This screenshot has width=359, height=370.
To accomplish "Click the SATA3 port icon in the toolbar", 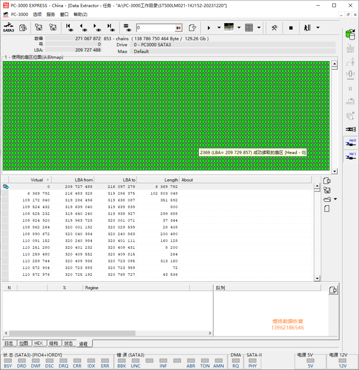I will click(x=9, y=27).
